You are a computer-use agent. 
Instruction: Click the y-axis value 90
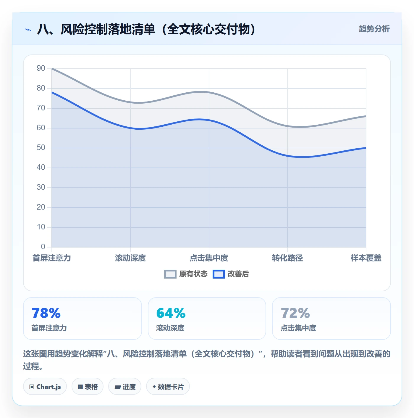click(x=41, y=68)
